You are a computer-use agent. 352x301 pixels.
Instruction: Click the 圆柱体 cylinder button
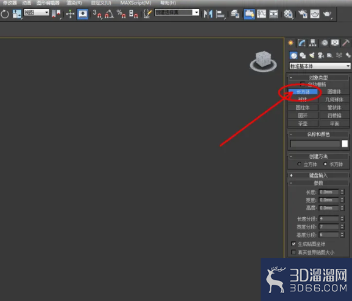(x=303, y=108)
